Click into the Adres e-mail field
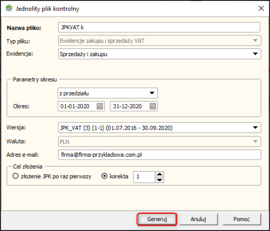The width and height of the screenshot is (270, 231). point(160,155)
